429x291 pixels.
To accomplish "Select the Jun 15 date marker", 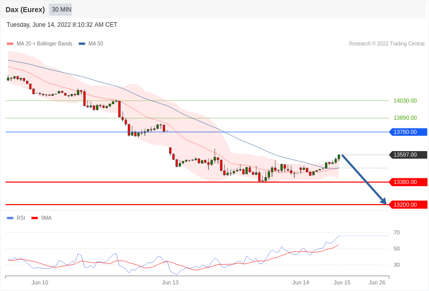I will (342, 282).
